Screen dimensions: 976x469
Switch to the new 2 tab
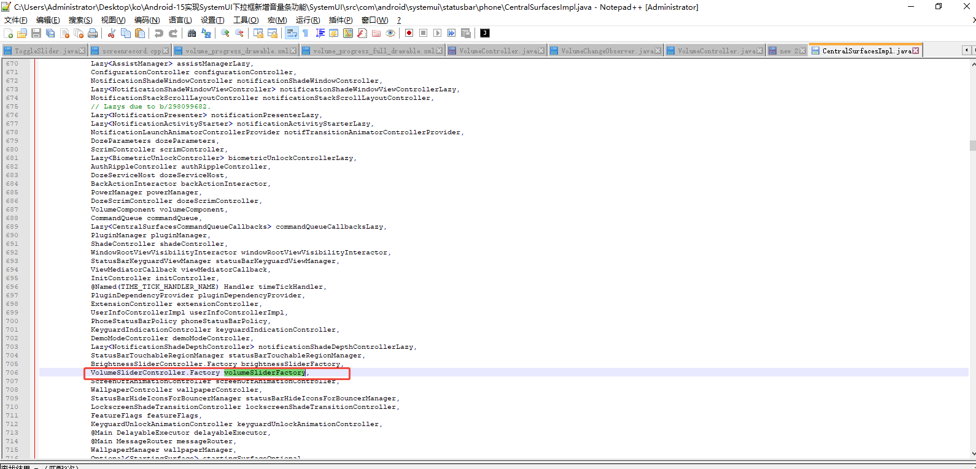786,51
